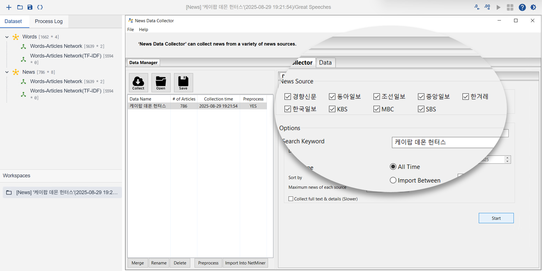The image size is (542, 271).
Task: Uncheck the 조선일보 news source
Action: pyautogui.click(x=376, y=97)
